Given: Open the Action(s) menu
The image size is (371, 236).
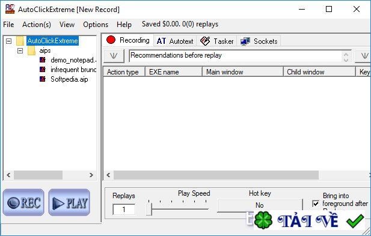Looking at the screenshot, I should 37,25.
